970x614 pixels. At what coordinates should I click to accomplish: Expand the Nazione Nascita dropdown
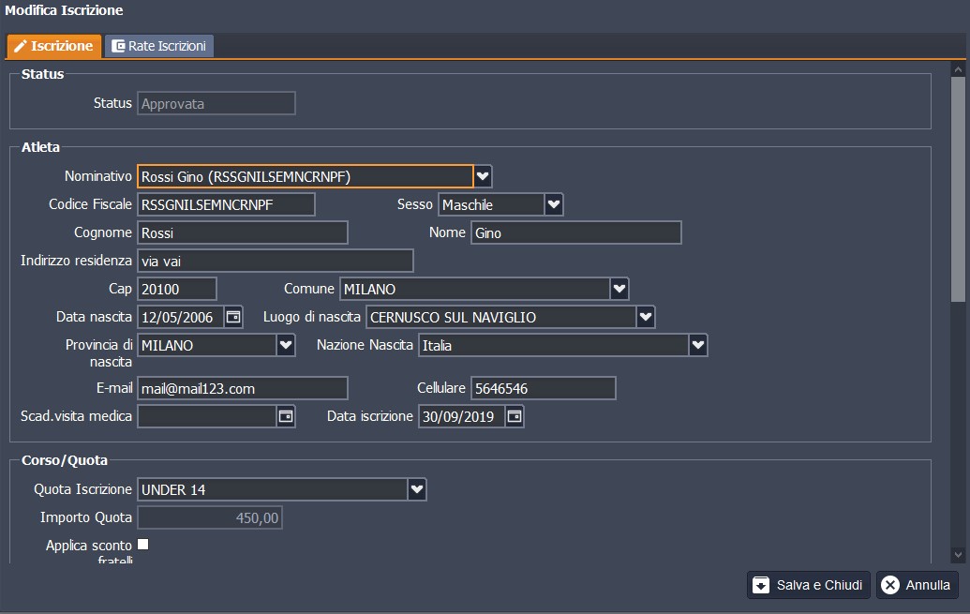coord(698,345)
